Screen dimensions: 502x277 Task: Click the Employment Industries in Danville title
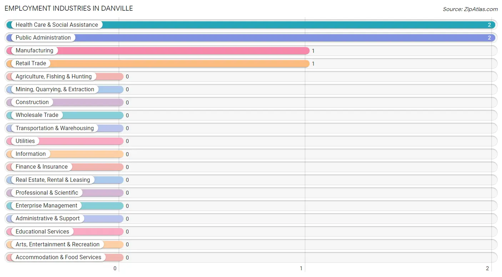coord(69,8)
